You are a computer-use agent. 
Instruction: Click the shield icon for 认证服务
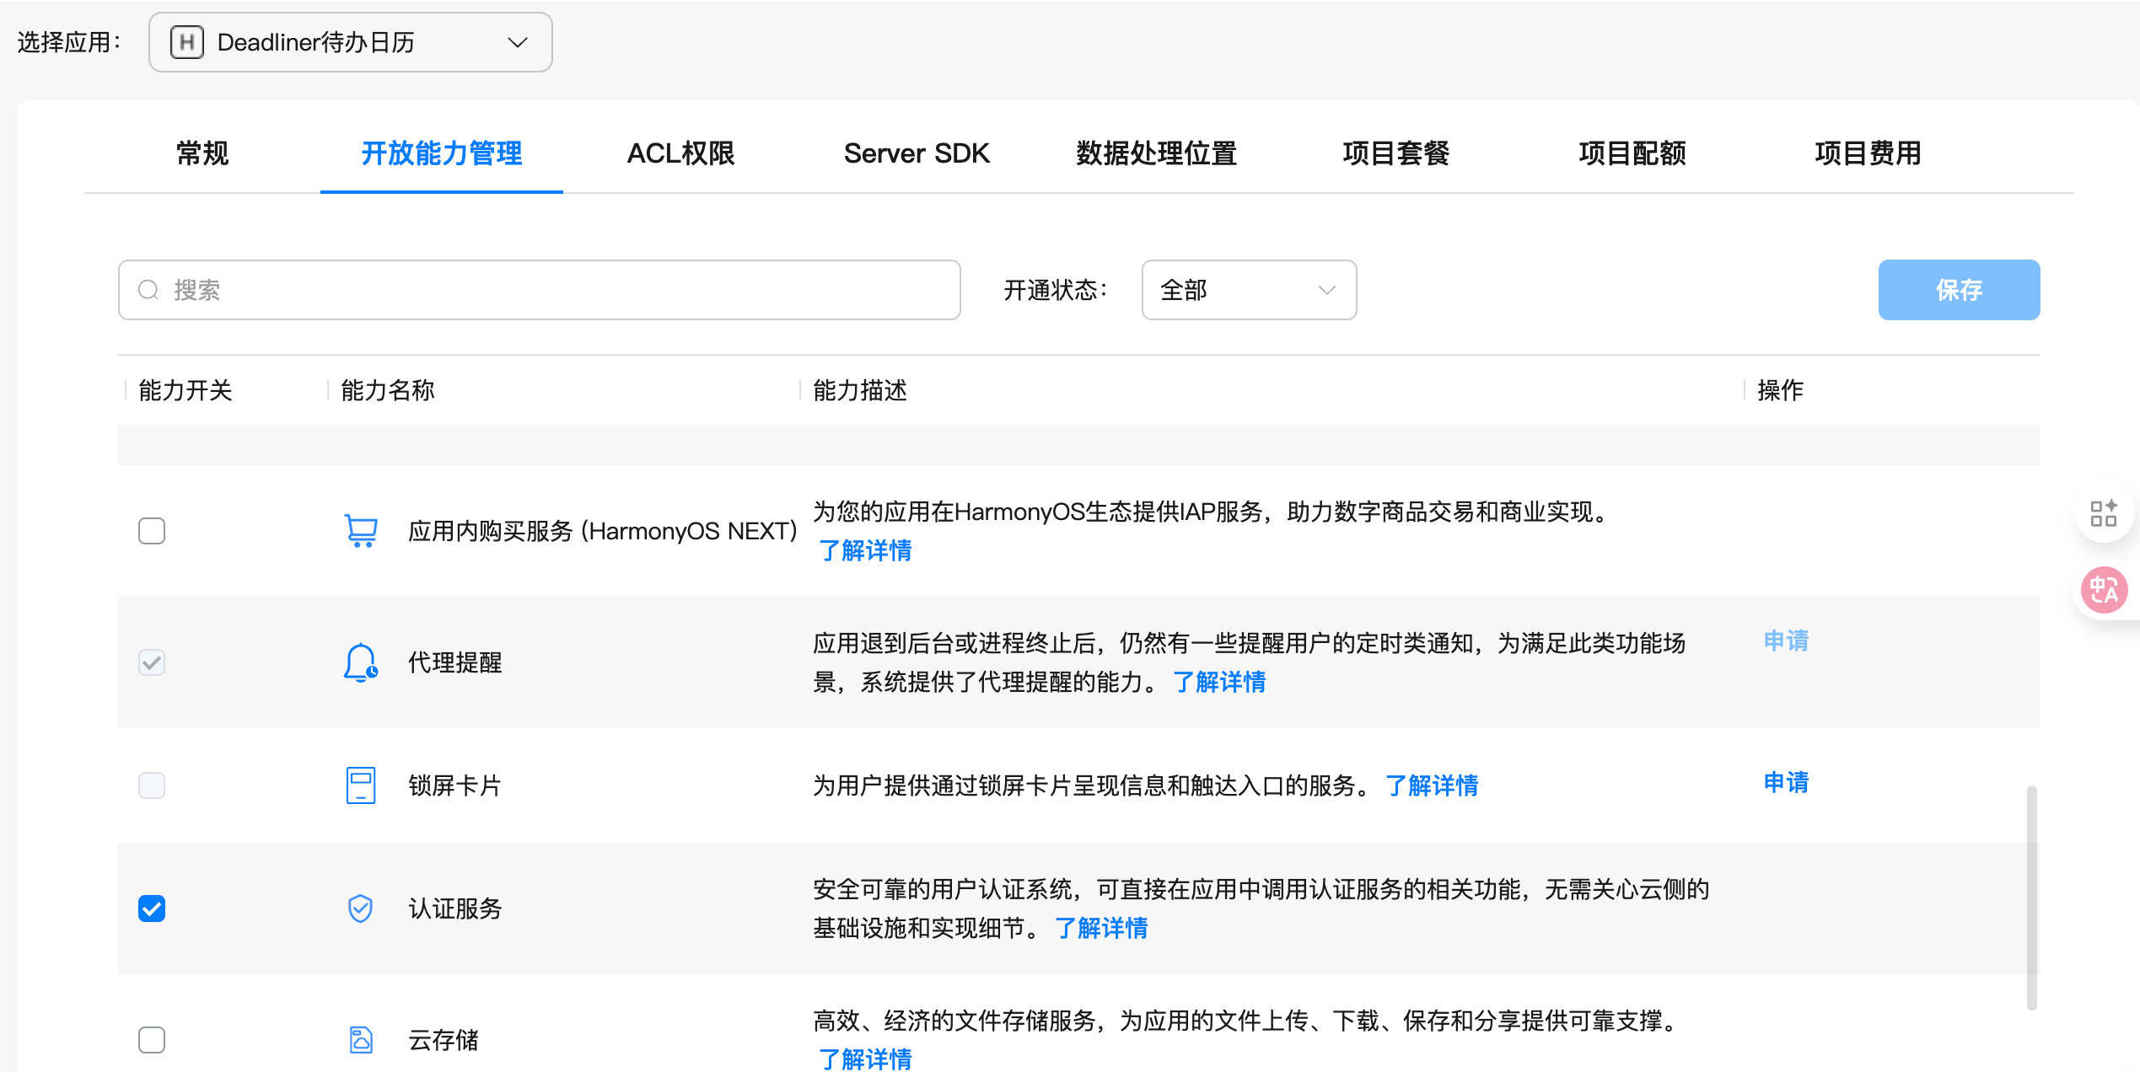361,909
